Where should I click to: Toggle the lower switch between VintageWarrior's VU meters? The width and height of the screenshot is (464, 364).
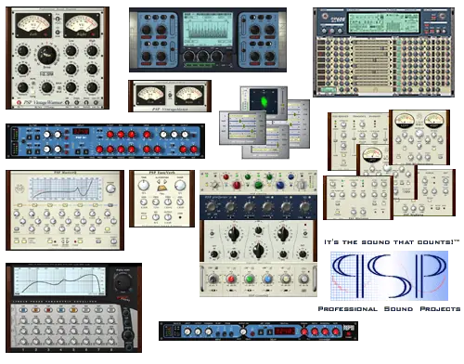[58, 32]
